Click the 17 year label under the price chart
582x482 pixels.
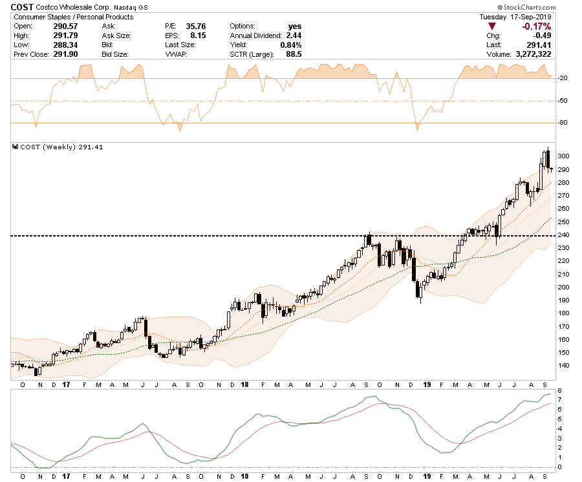click(x=66, y=384)
